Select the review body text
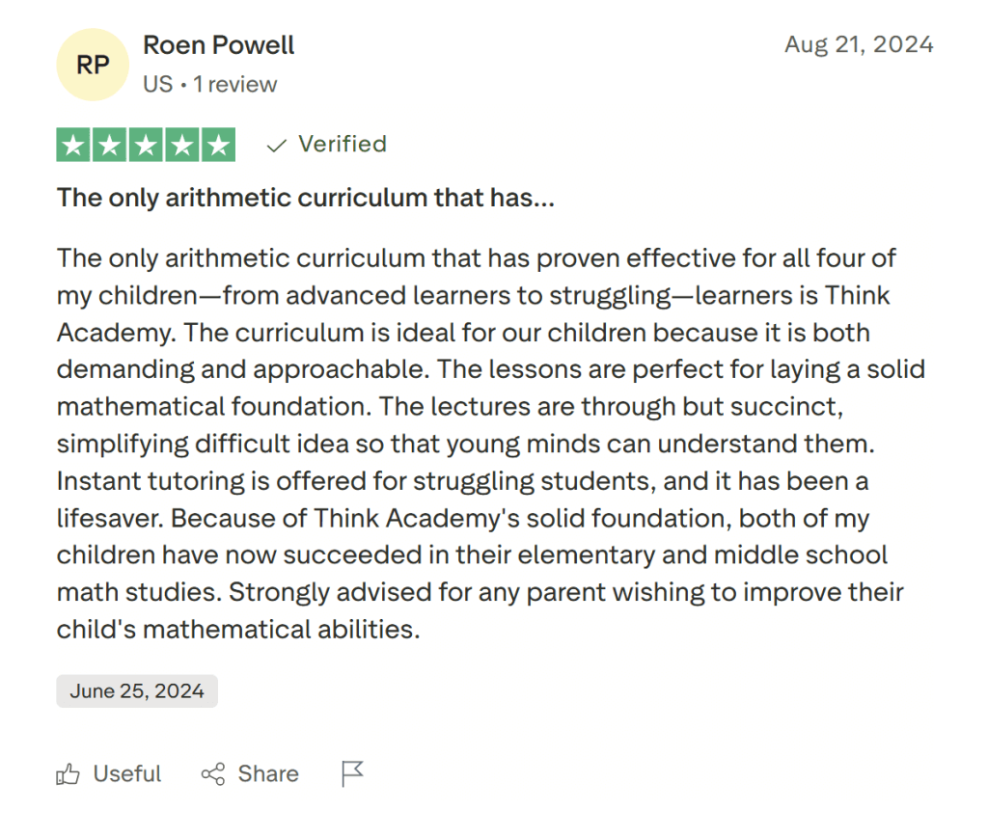This screenshot has width=988, height=837. 482,444
